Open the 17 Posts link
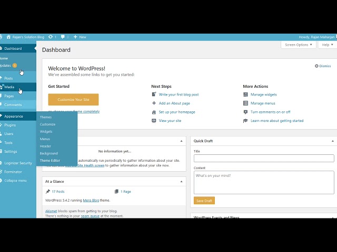337x252 pixels. (58, 191)
